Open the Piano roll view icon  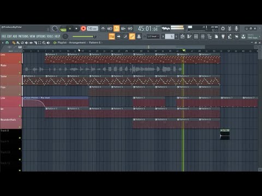[189, 36]
